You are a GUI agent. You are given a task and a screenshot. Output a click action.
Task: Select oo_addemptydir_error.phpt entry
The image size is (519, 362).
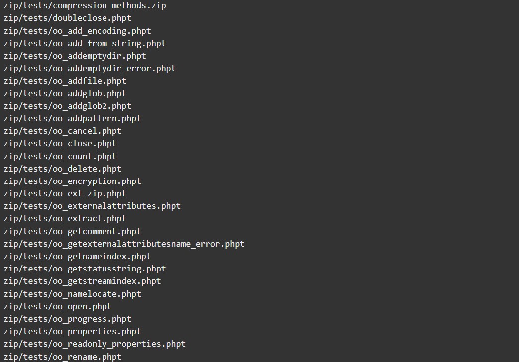click(x=90, y=69)
